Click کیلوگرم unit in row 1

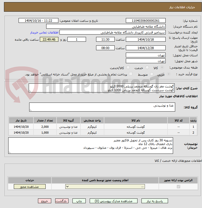[x=92, y=127]
